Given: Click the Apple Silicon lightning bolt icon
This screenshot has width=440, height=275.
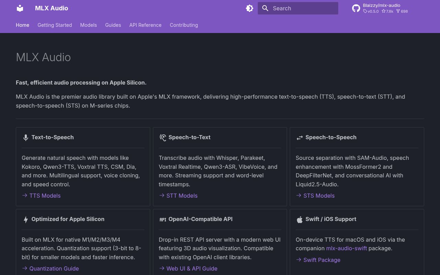Looking at the screenshot, I should point(25,219).
